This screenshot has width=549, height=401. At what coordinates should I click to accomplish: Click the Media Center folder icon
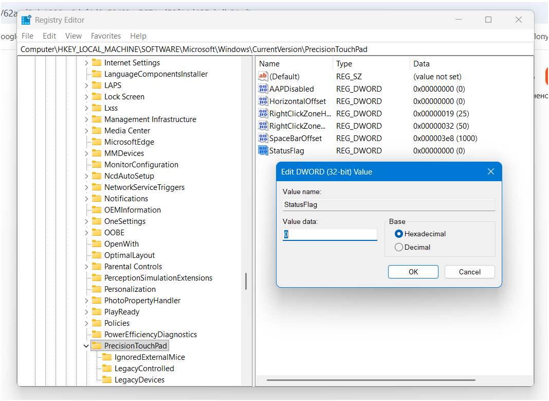coord(97,131)
